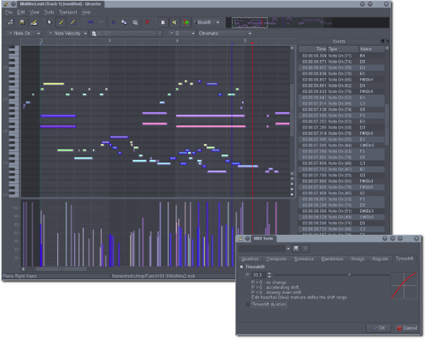Open the View menu
The image size is (425, 340).
click(x=34, y=12)
